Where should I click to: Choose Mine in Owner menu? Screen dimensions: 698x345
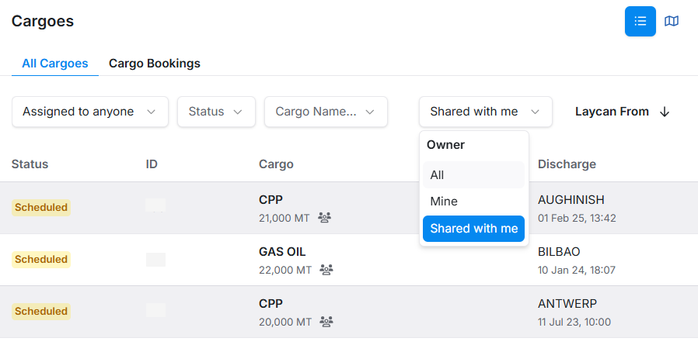(x=474, y=202)
